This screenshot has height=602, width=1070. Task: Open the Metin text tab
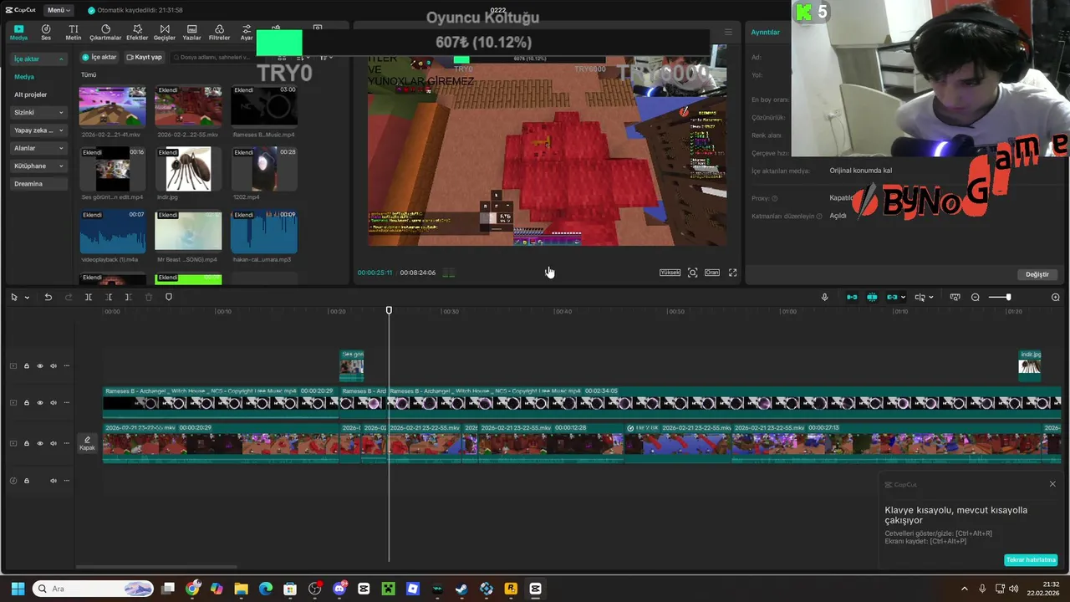coord(74,32)
